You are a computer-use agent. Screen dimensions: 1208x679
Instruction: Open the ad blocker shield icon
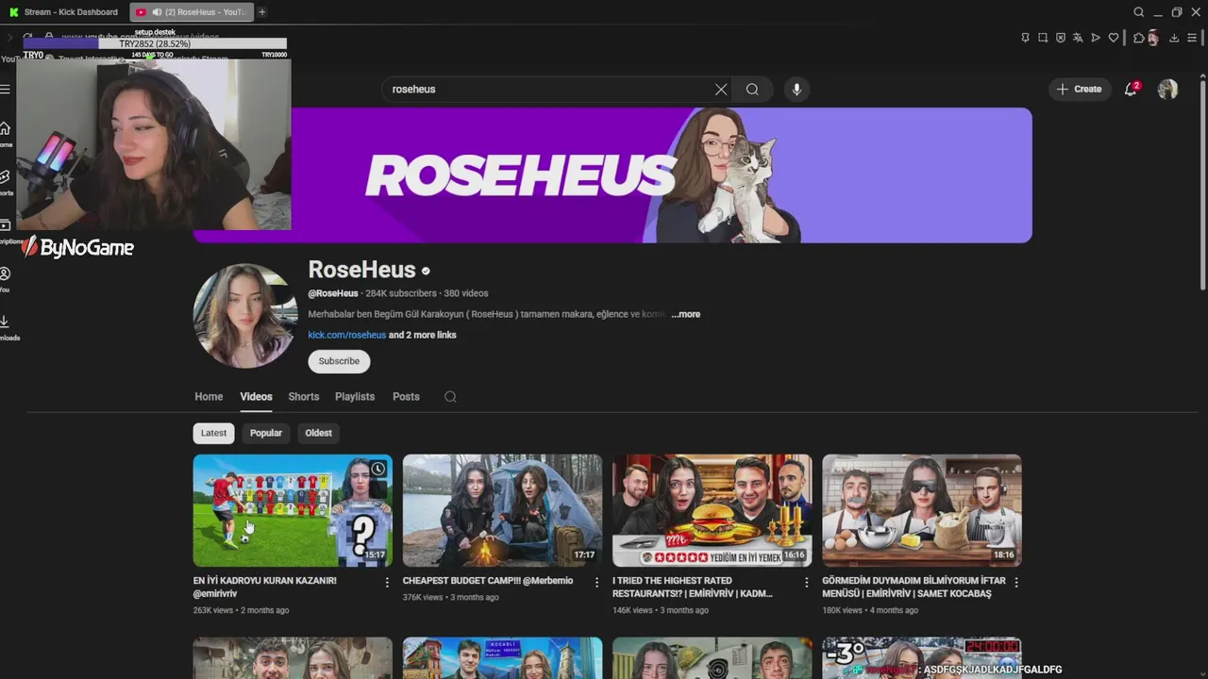click(1061, 38)
